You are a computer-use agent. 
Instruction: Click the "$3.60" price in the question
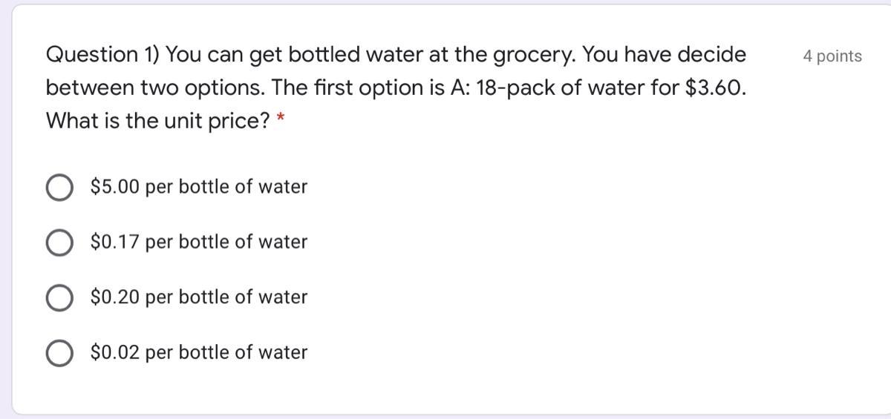point(714,88)
